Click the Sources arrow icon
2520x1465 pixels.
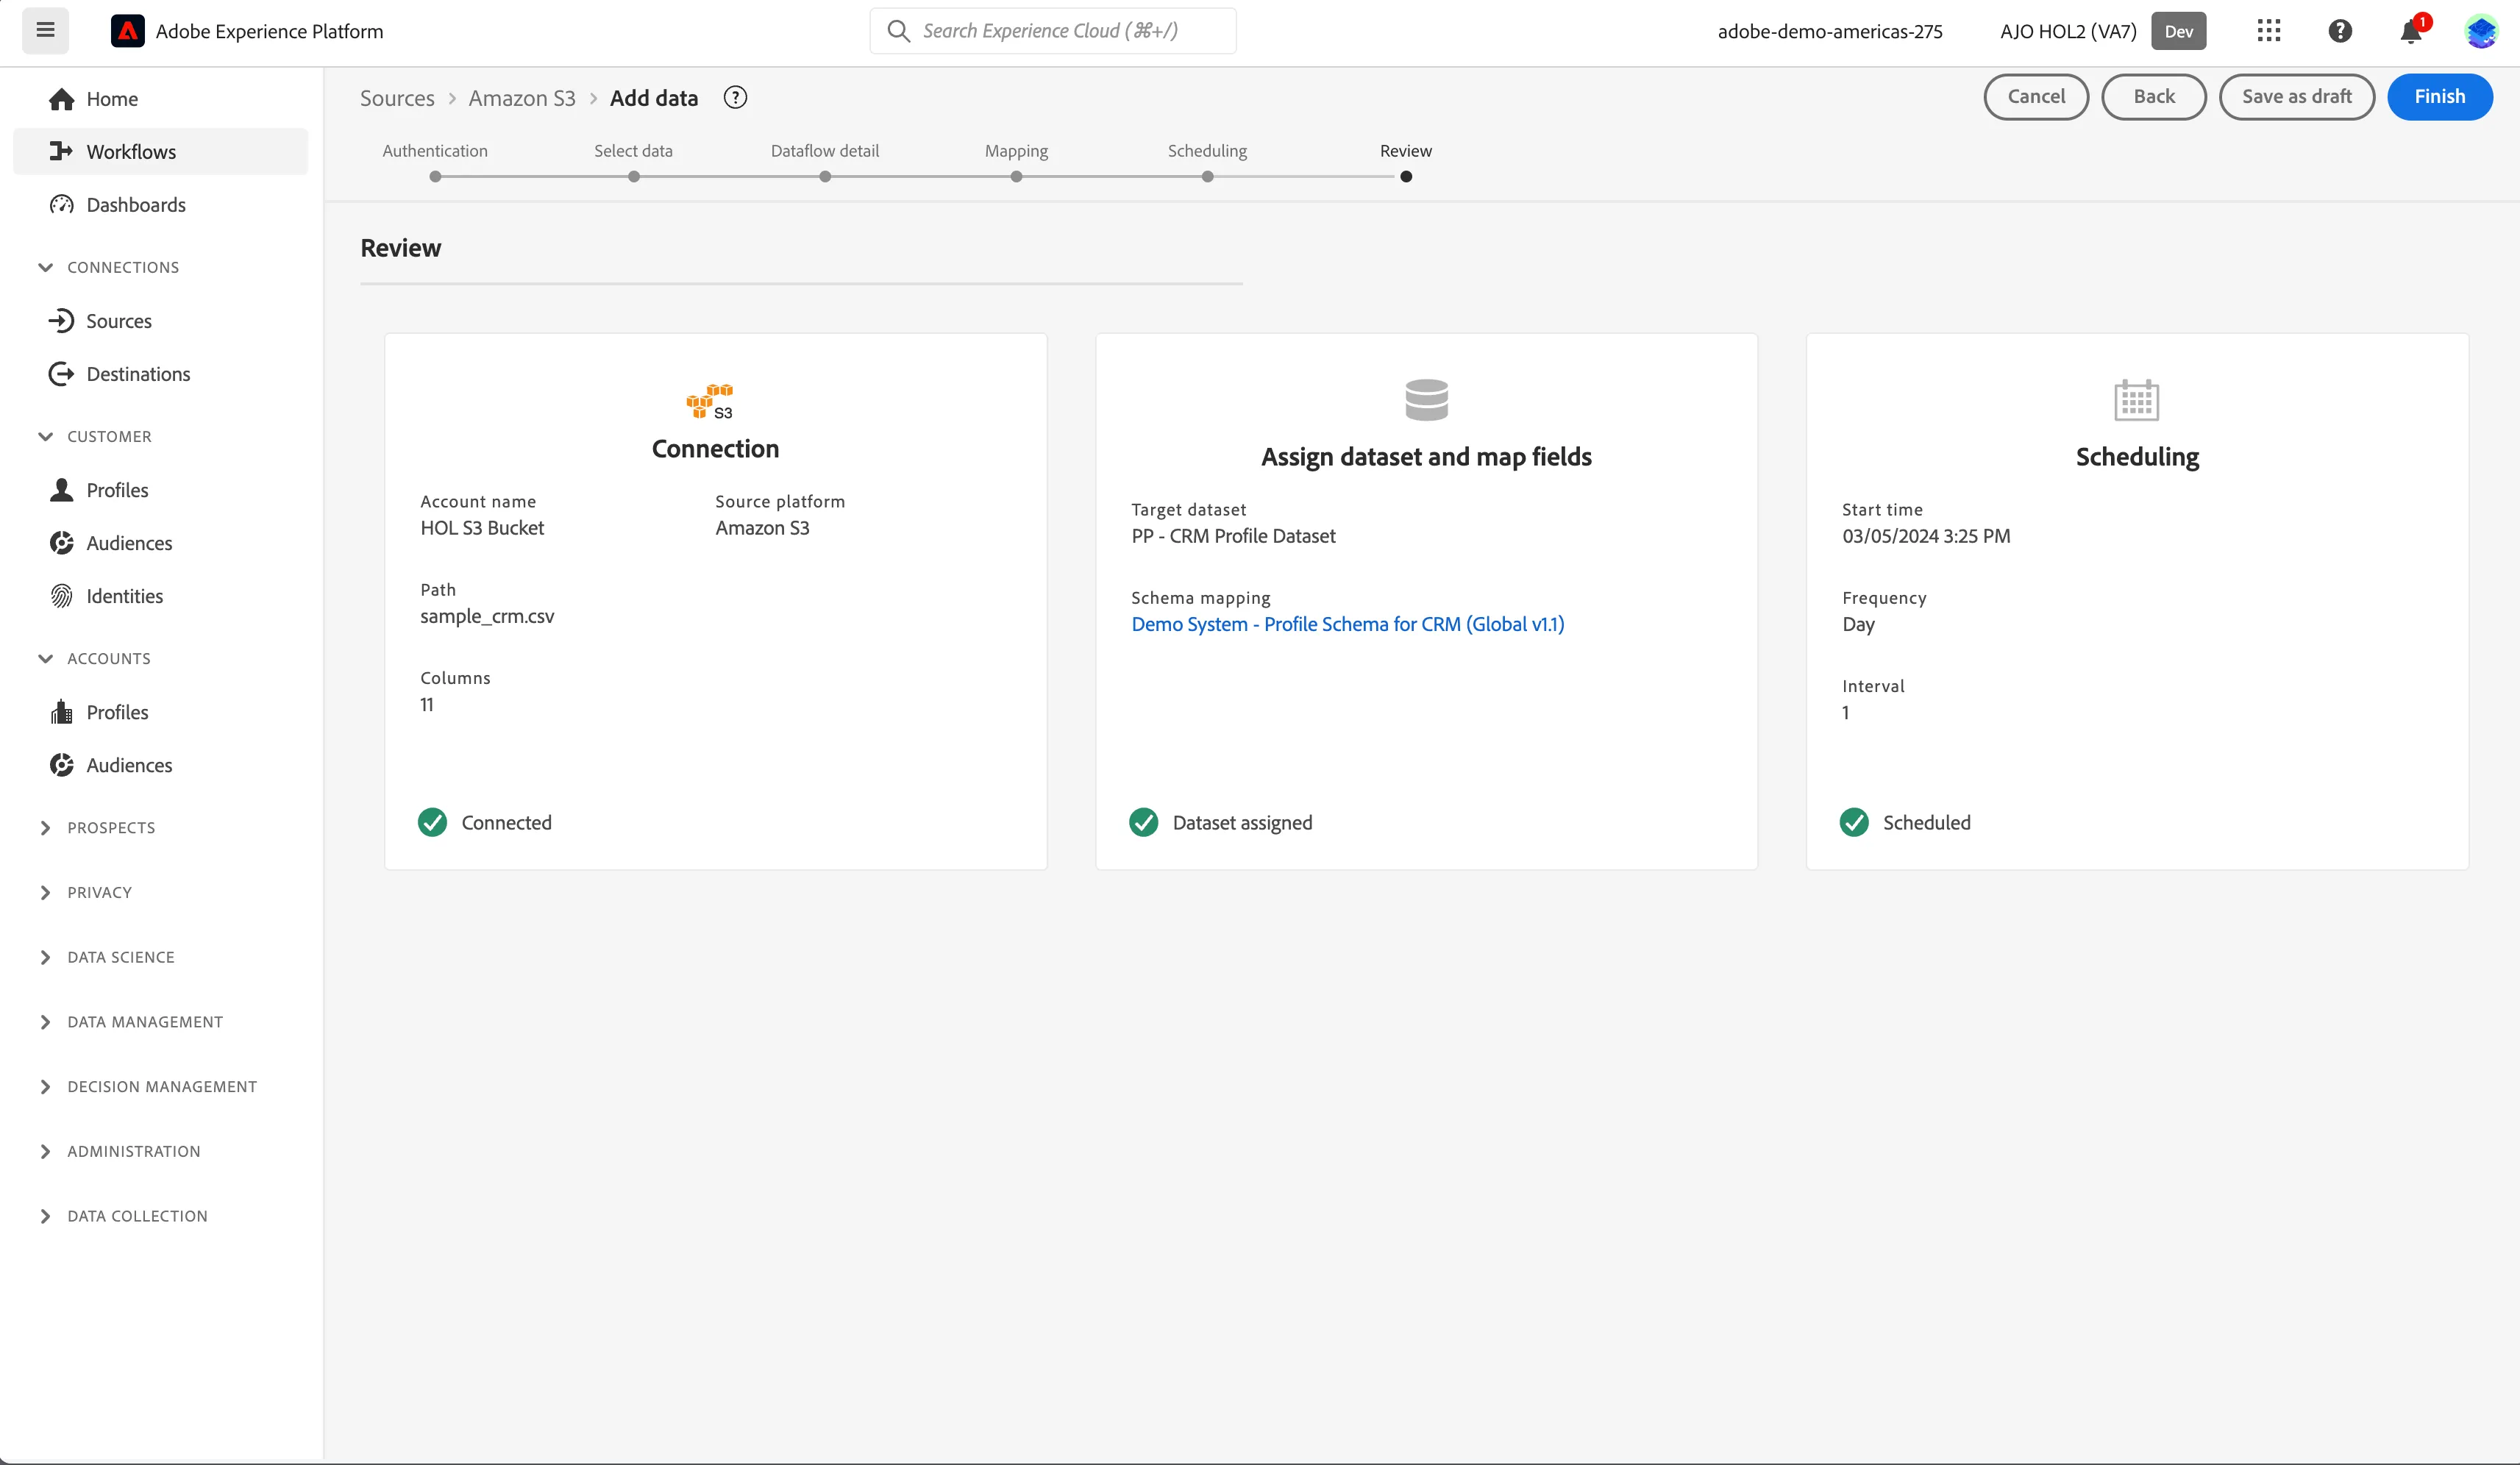click(x=62, y=320)
